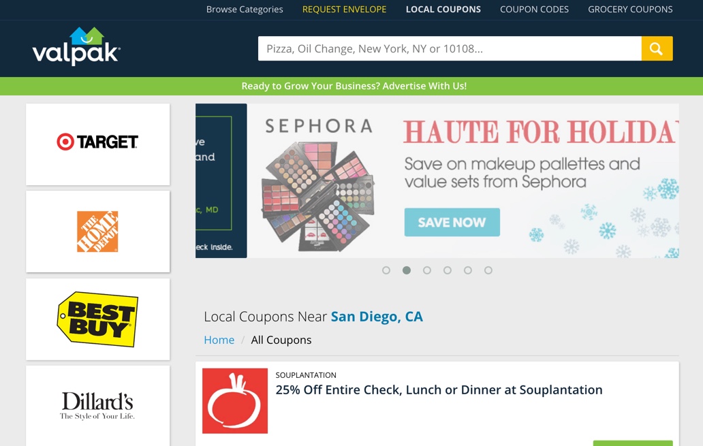The width and height of the screenshot is (703, 446).
Task: Open LOCAL COUPONS from the navigation bar
Action: [443, 10]
